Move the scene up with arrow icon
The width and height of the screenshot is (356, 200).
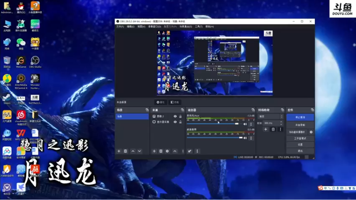tap(133, 151)
